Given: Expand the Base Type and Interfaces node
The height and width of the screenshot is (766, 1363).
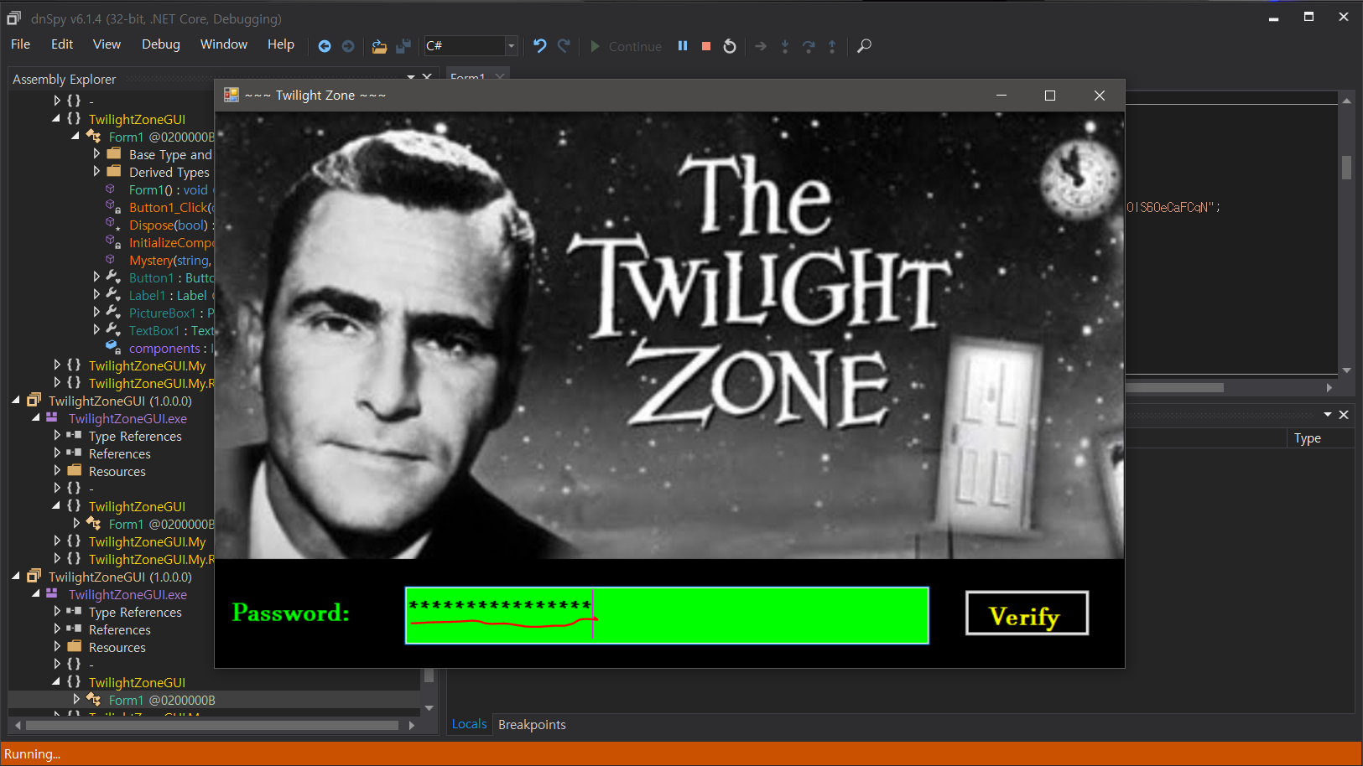Looking at the screenshot, I should tap(96, 154).
